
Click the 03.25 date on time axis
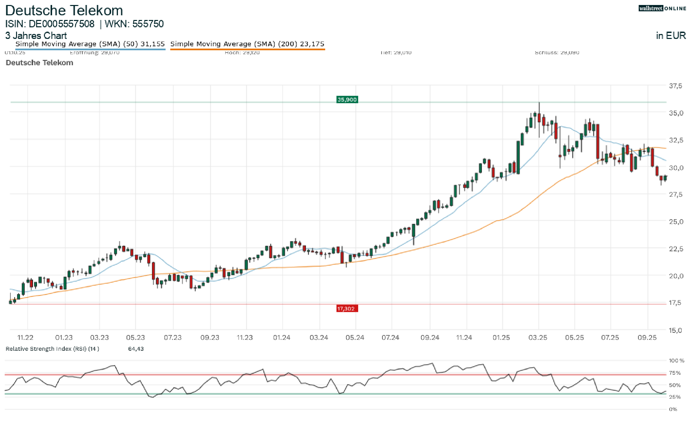538,337
